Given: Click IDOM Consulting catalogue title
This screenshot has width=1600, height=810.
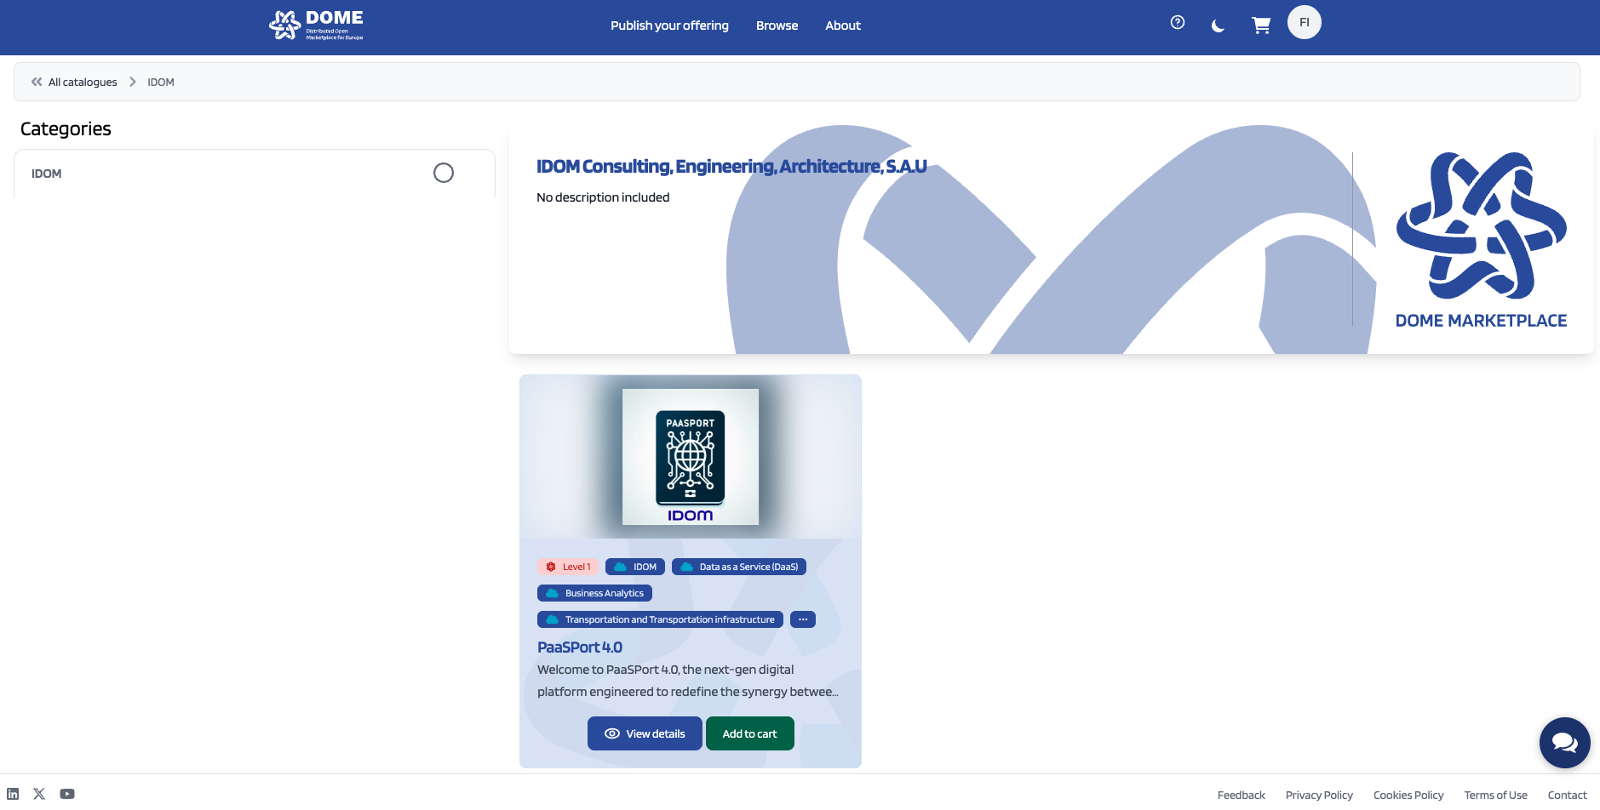Looking at the screenshot, I should click(x=731, y=167).
